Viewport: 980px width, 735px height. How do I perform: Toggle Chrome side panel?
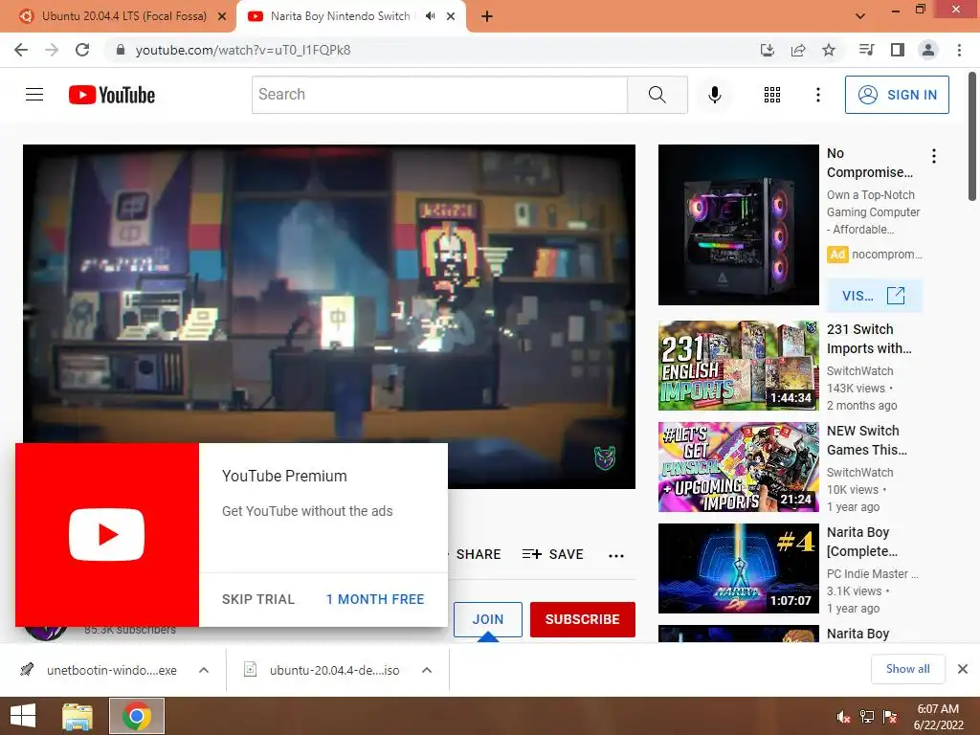pyautogui.click(x=898, y=50)
